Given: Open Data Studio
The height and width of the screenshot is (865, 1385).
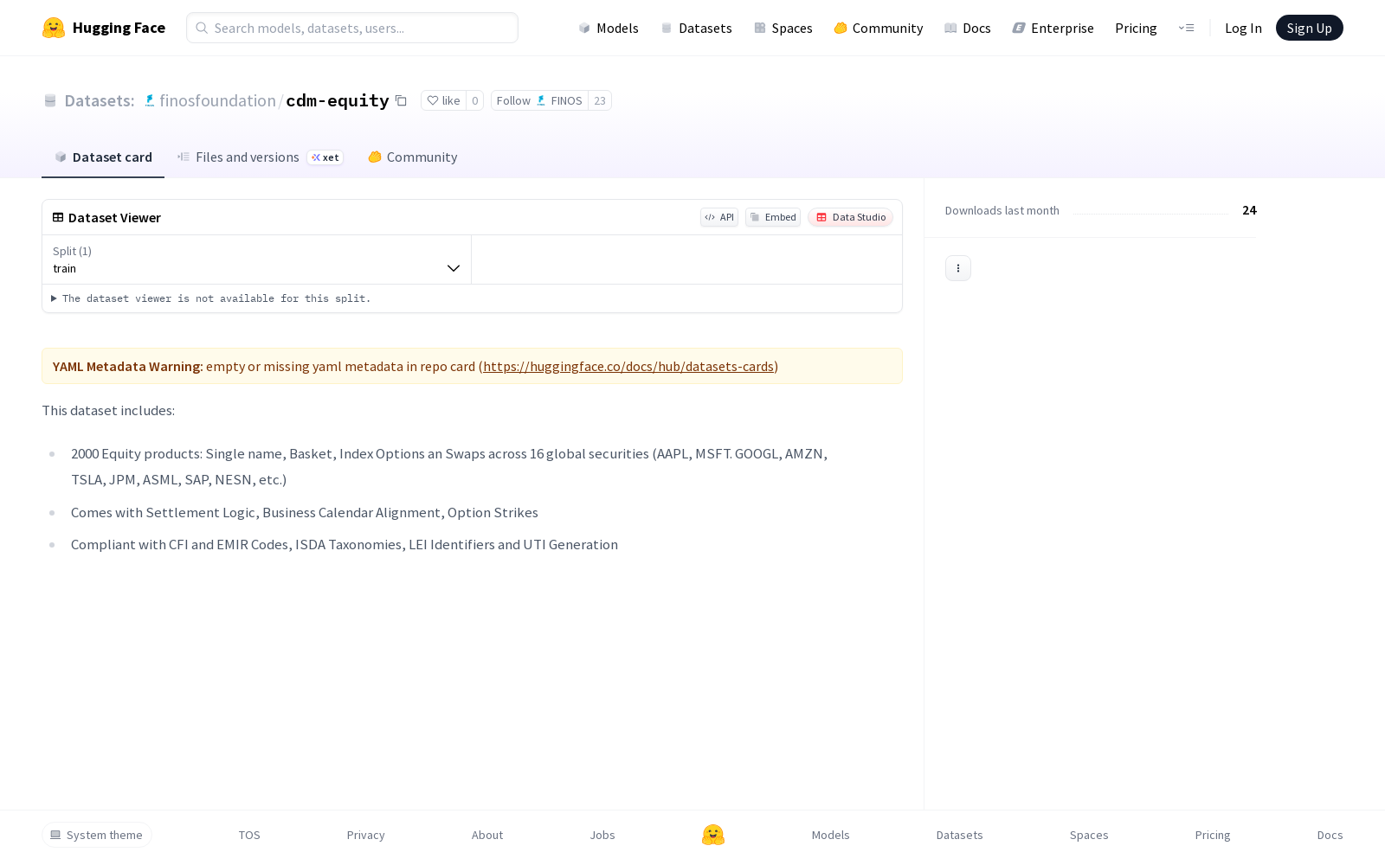Looking at the screenshot, I should point(850,217).
